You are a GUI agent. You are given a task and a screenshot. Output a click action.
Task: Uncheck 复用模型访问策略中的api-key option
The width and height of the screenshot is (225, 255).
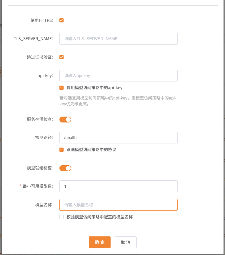[x=61, y=88]
